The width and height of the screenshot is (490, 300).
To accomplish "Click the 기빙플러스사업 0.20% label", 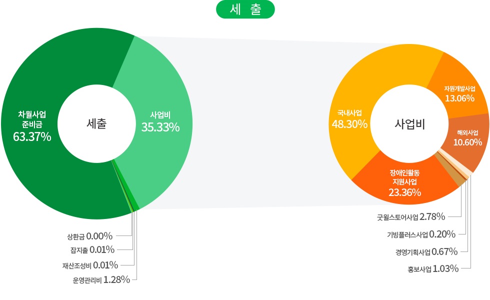I will click(x=420, y=234).
